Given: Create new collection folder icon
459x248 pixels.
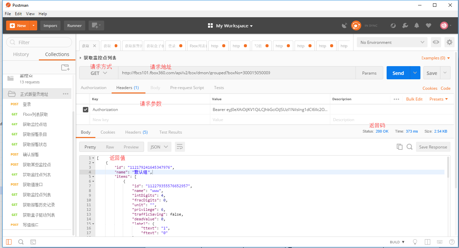Looking at the screenshot, I should 65,67.
